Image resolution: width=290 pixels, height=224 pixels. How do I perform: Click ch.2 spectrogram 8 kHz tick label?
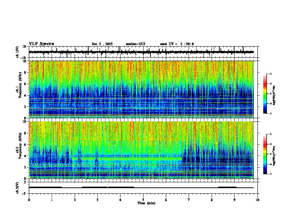click(x=26, y=133)
